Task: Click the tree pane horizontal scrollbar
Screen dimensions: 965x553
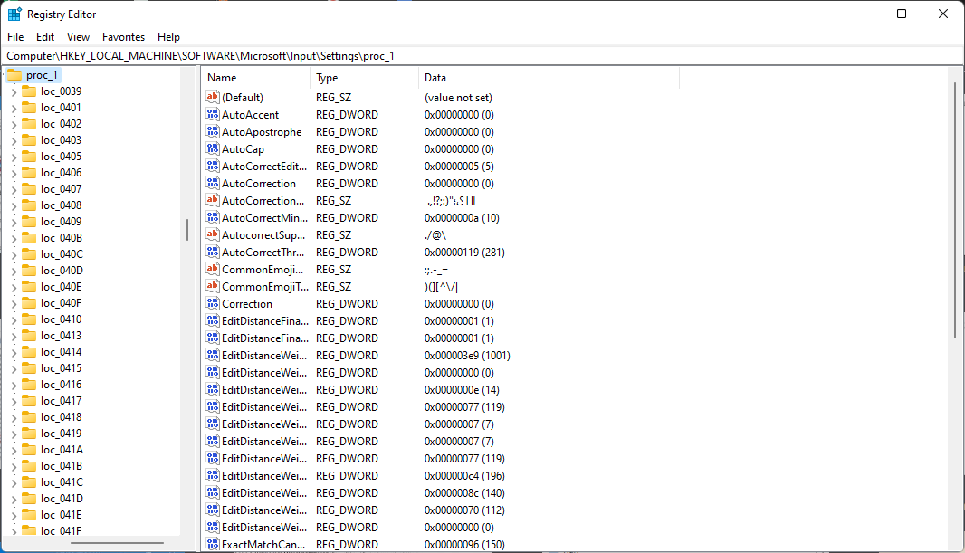Action: click(x=117, y=543)
